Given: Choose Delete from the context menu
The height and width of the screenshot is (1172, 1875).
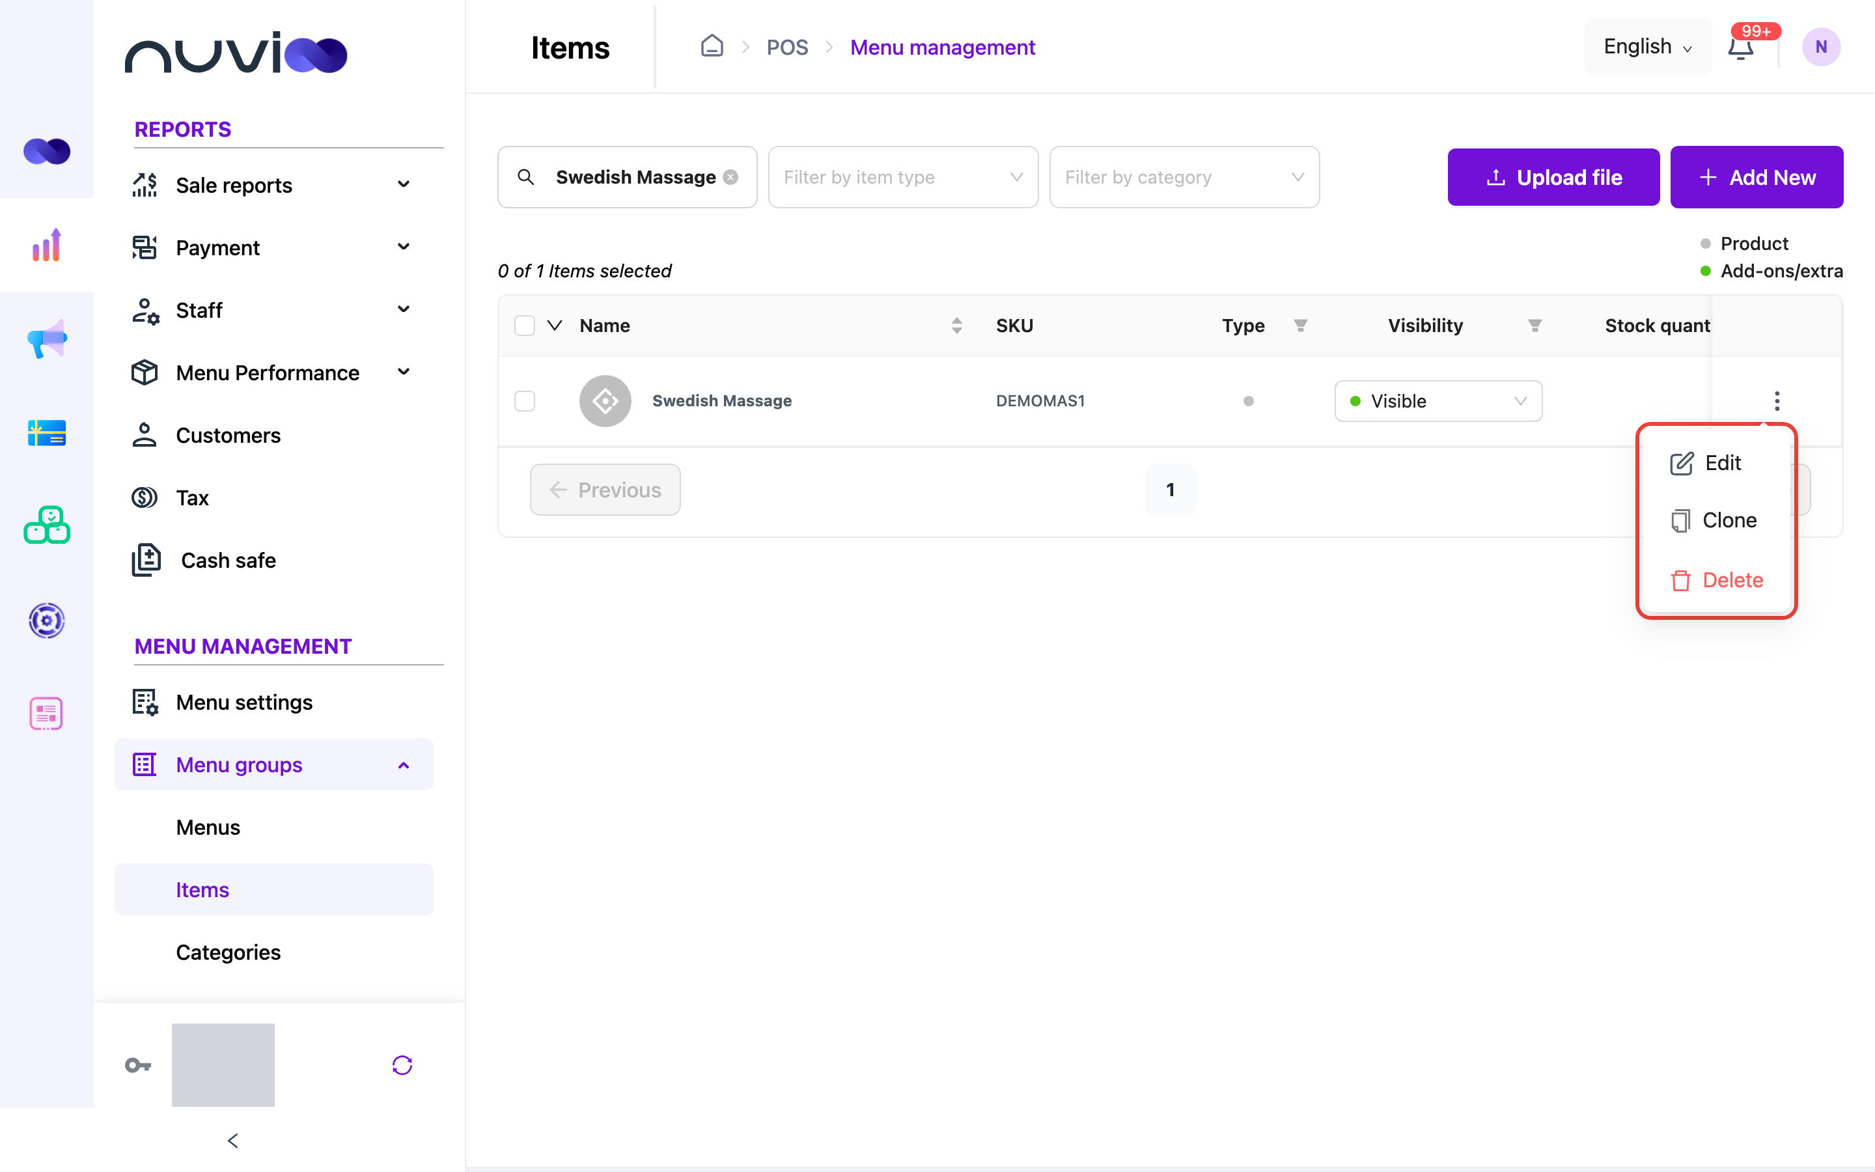Looking at the screenshot, I should [1716, 579].
